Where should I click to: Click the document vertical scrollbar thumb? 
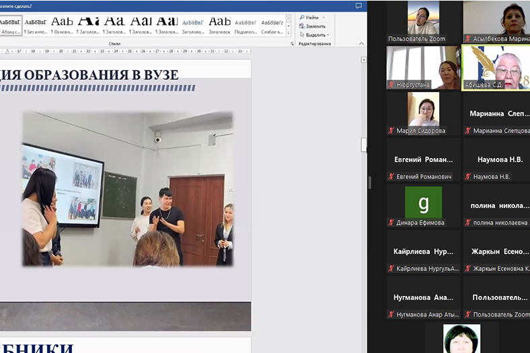pos(364,145)
